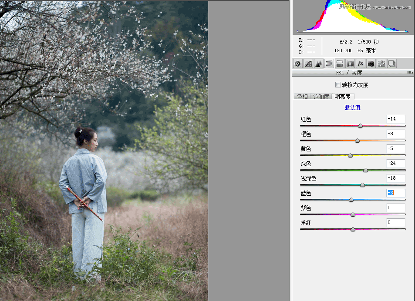Open the Presets sliders panel icon
415x301 pixels.
pos(381,64)
